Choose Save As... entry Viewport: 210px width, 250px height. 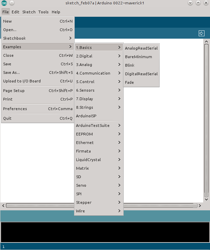[38, 73]
